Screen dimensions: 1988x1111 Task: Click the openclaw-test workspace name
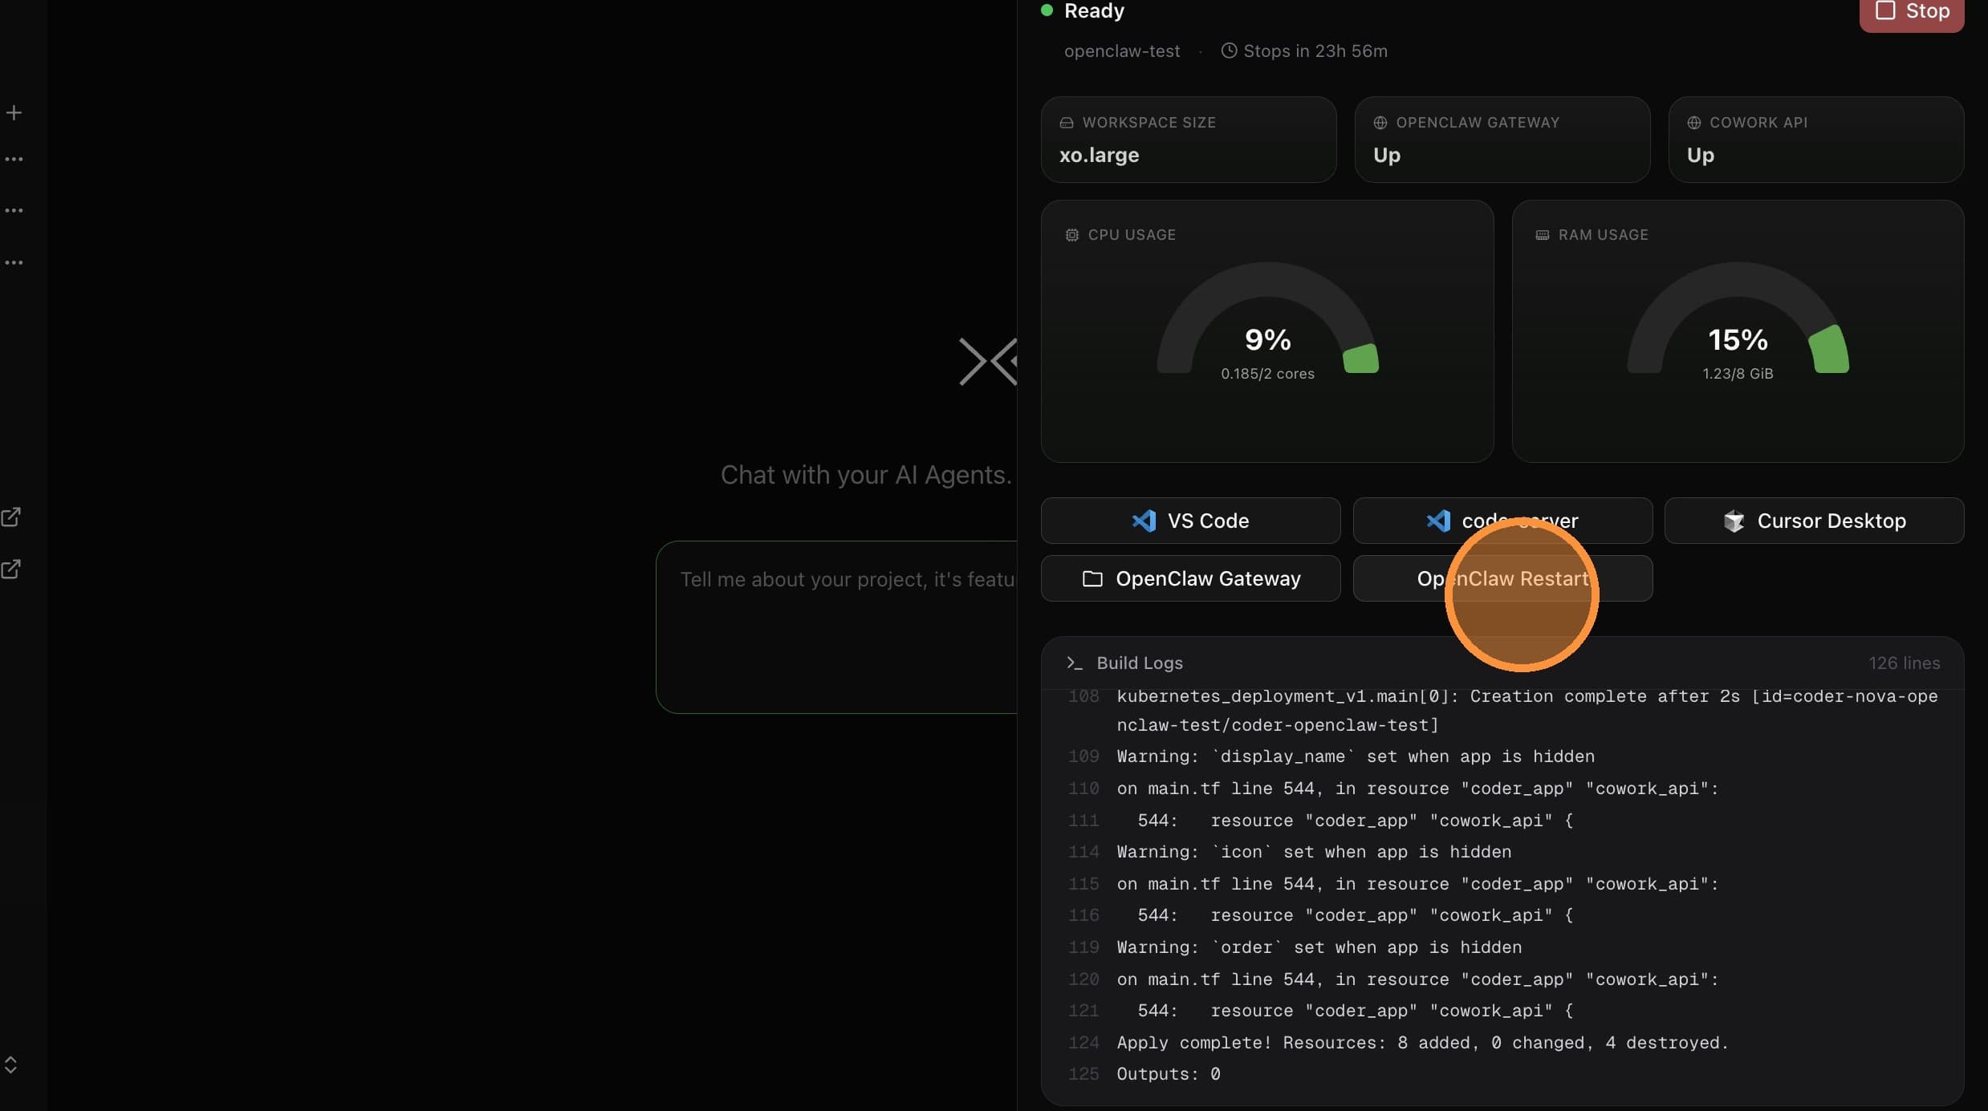point(1121,51)
